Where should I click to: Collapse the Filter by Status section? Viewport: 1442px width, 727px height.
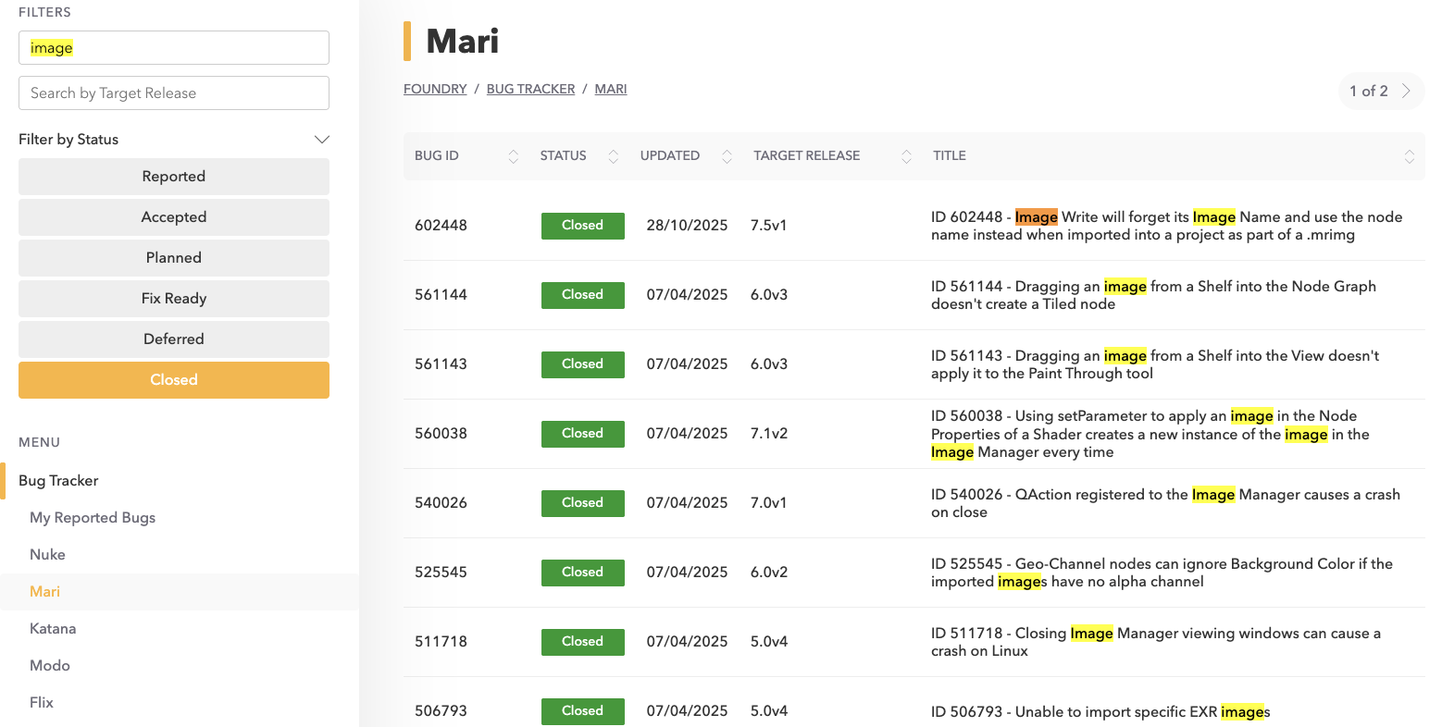pos(322,140)
